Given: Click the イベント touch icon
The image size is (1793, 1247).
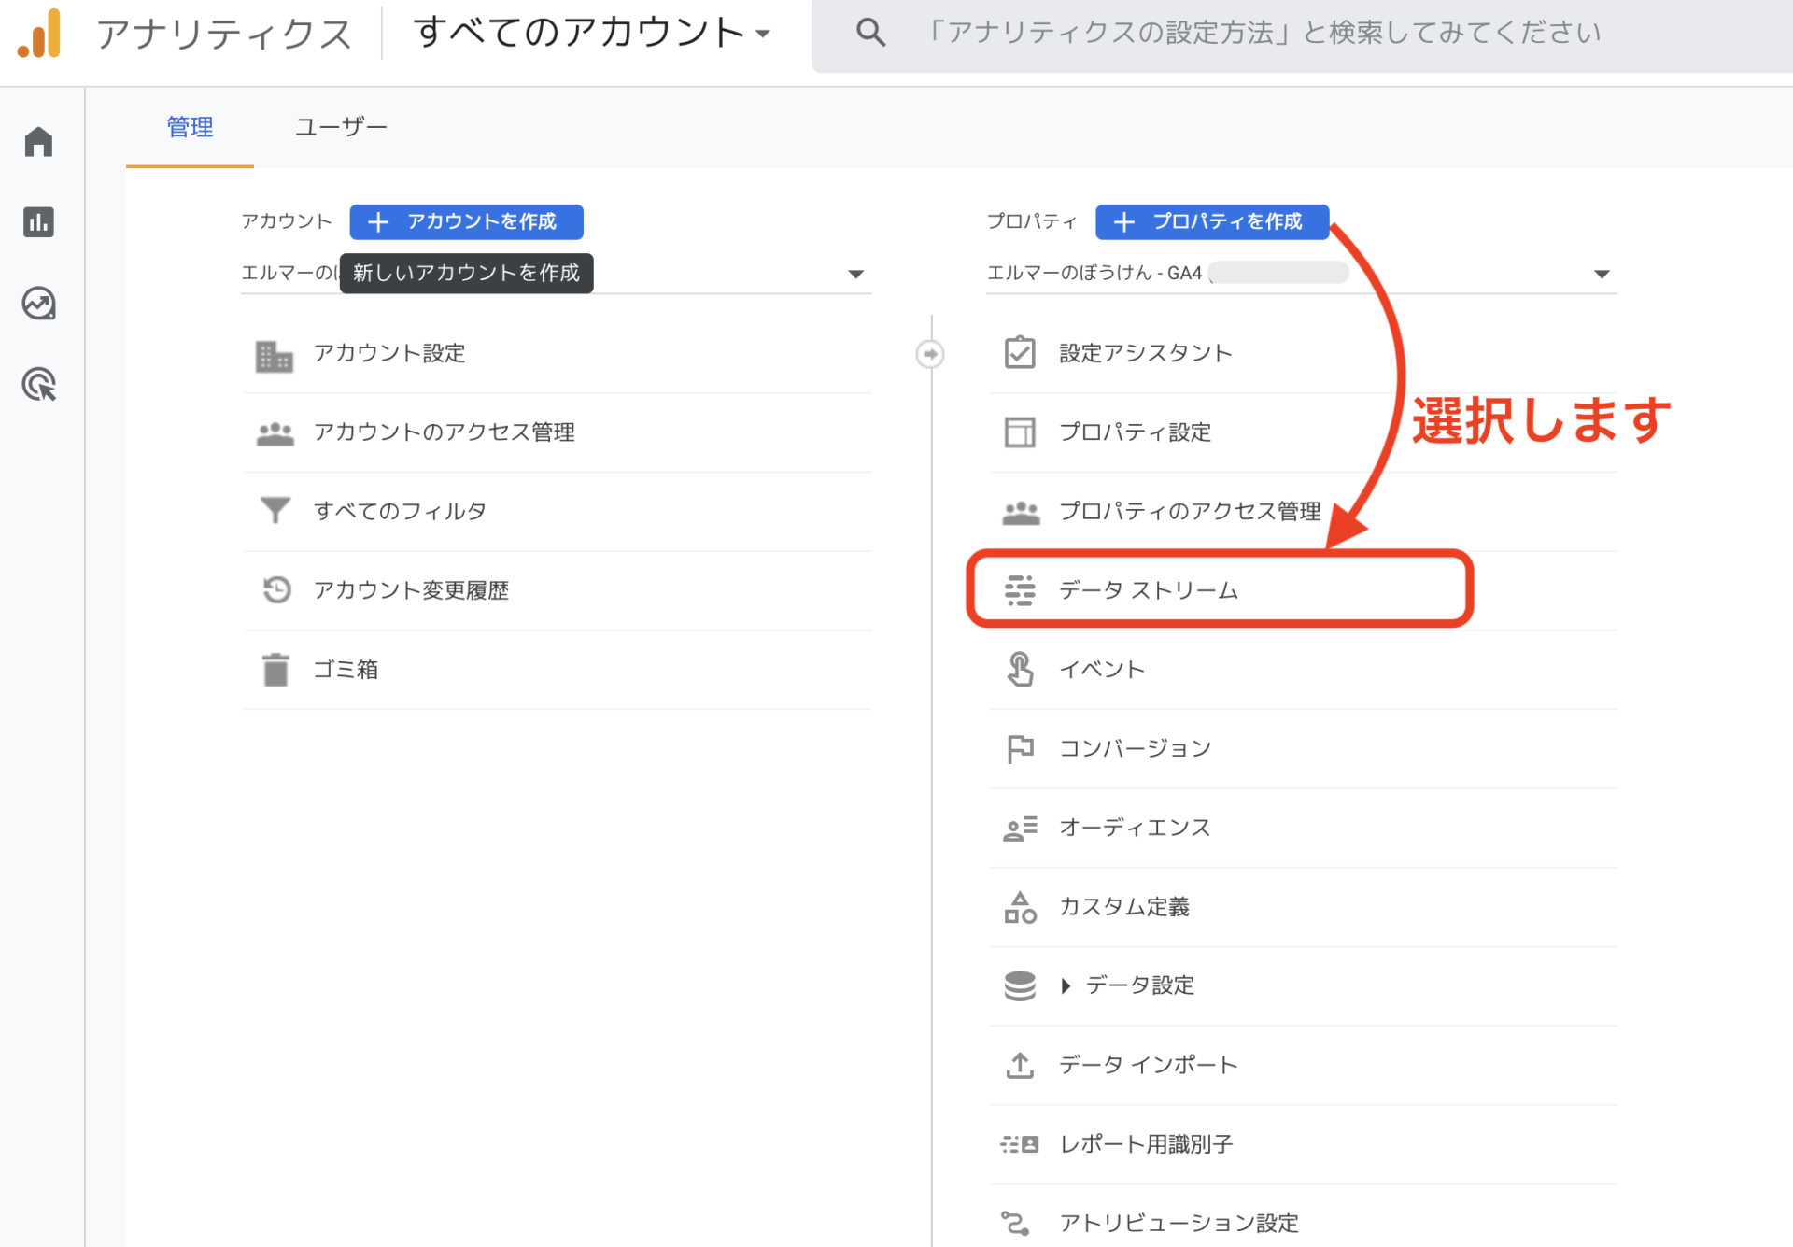Looking at the screenshot, I should point(1020,669).
